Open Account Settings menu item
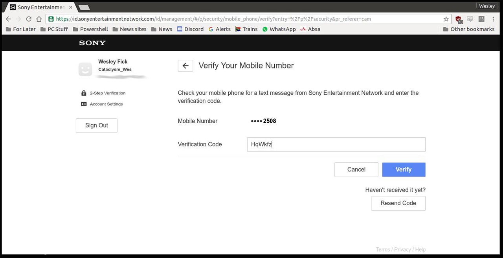 [x=102, y=104]
